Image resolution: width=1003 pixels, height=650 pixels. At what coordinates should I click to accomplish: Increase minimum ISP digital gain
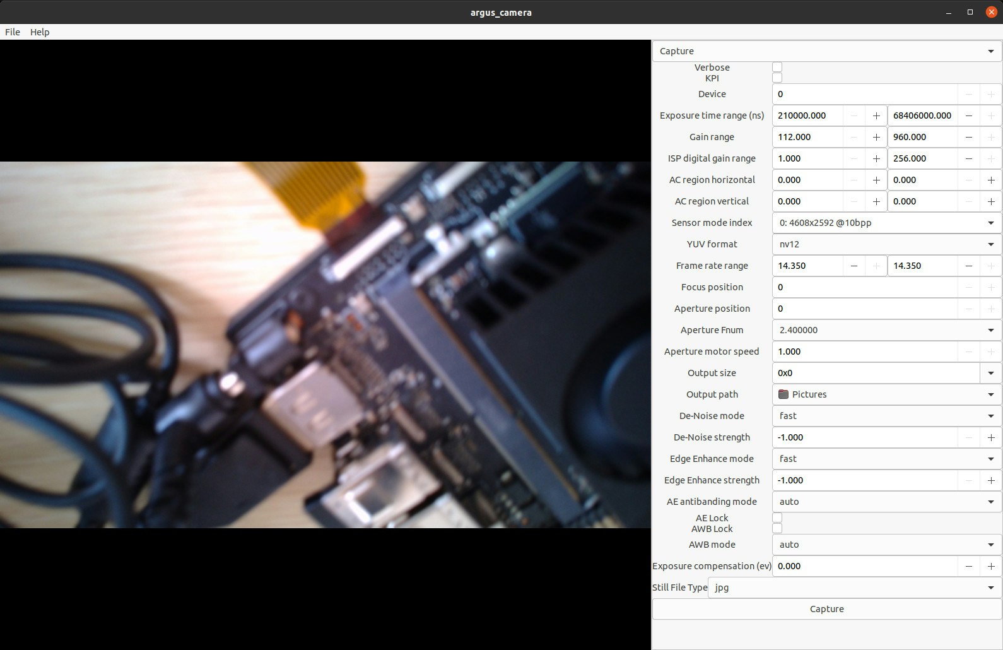click(x=876, y=158)
